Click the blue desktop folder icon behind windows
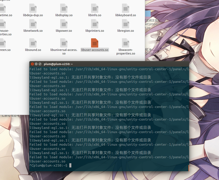Image resolution: width=219 pixels, height=180 pixels. click(x=148, y=14)
